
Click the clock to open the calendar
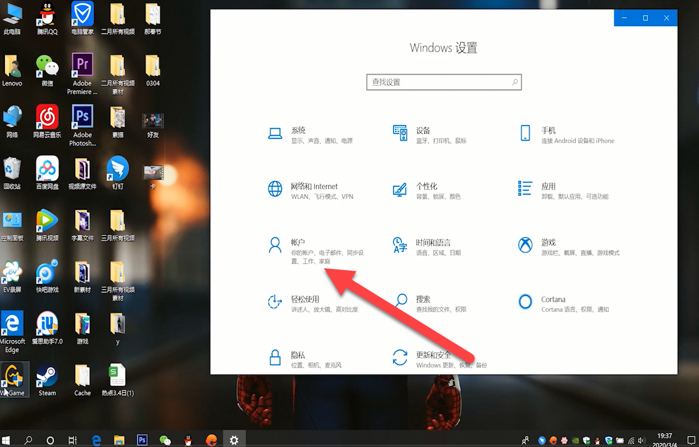click(666, 439)
